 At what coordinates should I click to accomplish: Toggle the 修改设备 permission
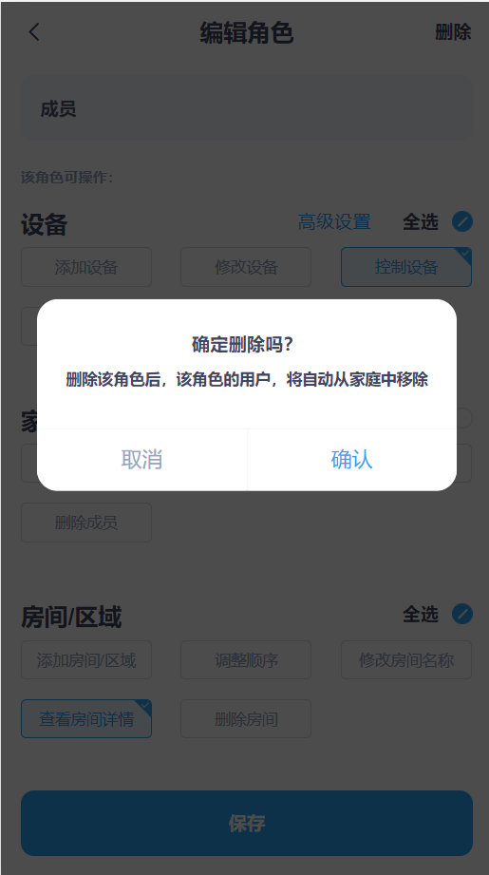point(246,267)
